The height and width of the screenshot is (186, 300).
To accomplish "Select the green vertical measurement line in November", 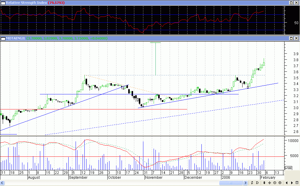I will tap(155, 59).
